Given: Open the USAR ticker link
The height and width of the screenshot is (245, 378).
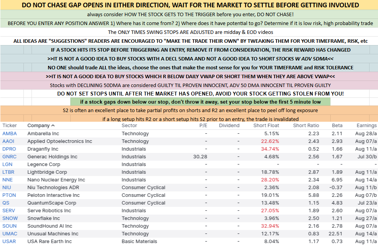Looking at the screenshot, I should click(9, 242).
